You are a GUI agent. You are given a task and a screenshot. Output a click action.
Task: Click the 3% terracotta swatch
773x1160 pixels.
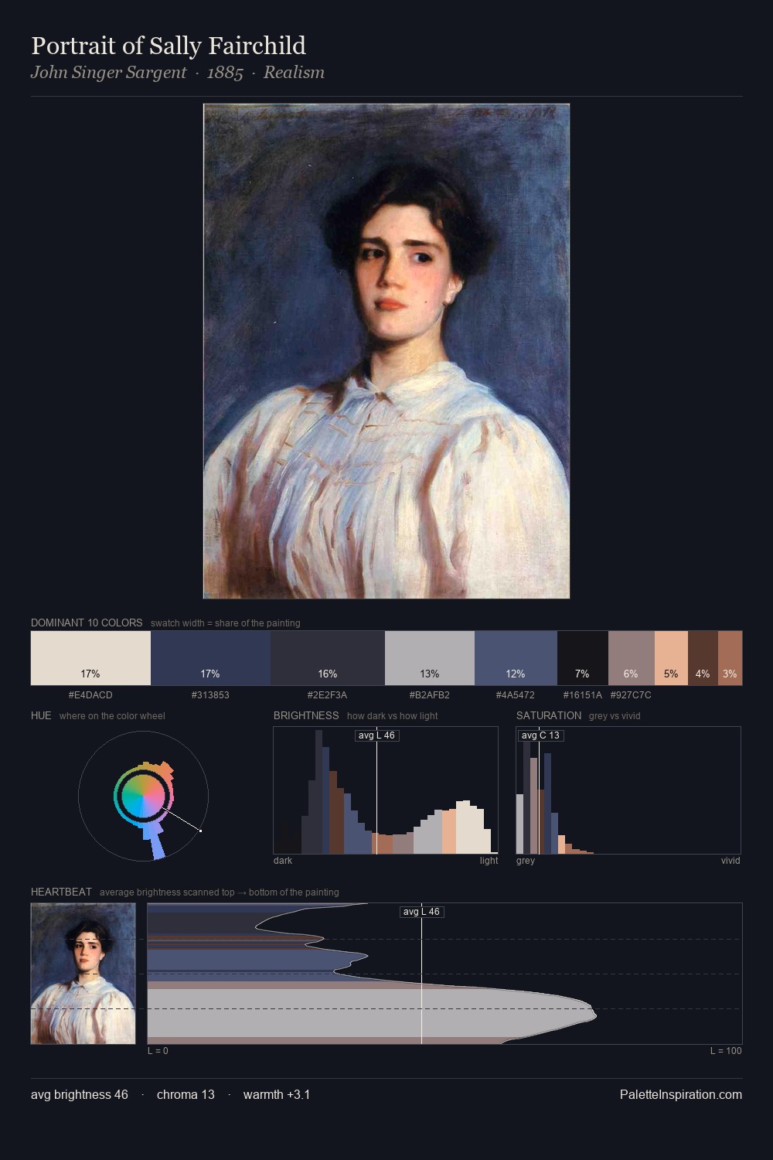730,658
